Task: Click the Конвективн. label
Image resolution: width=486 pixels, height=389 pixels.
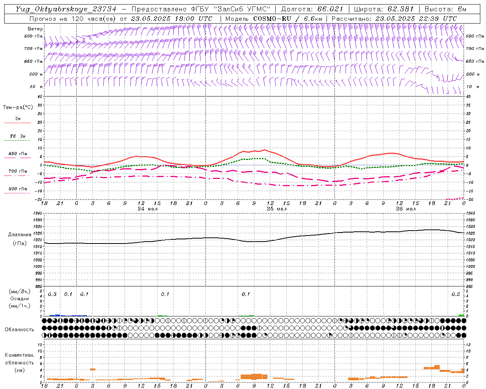Action: (x=20, y=355)
